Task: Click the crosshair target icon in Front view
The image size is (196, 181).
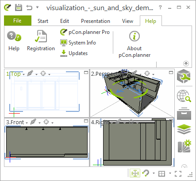Action: [x=46, y=122]
